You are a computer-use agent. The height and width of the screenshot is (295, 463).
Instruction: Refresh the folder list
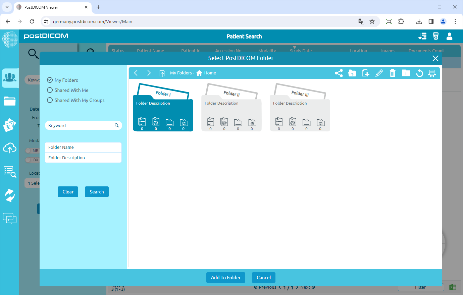click(419, 73)
